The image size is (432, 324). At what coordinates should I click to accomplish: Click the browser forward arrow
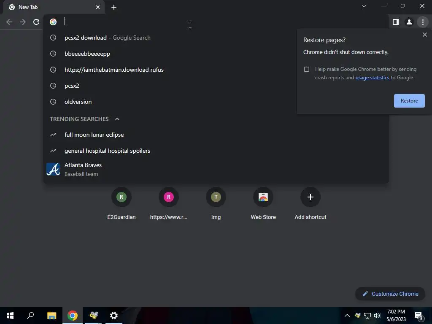coord(23,22)
